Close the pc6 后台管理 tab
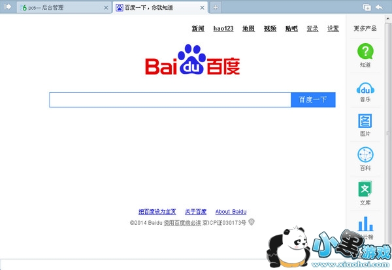392x270 pixels. coord(106,8)
